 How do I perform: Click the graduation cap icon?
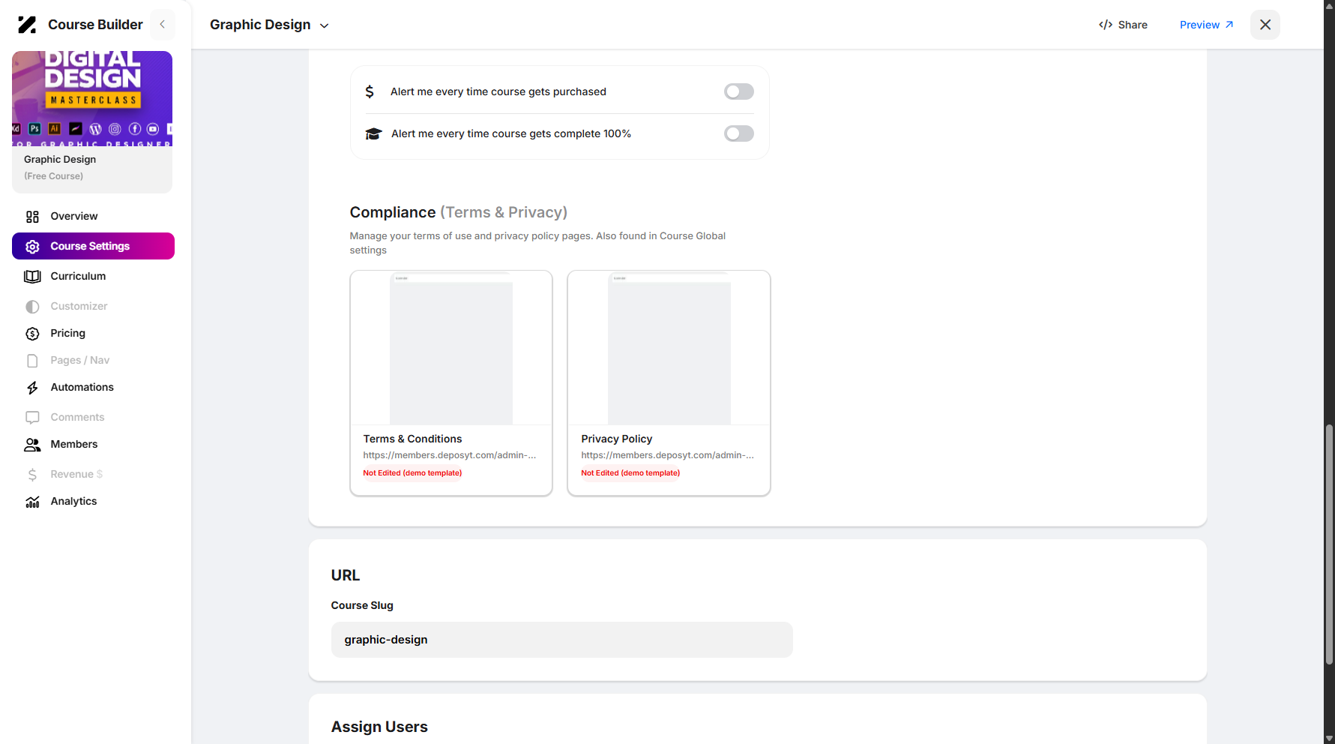tap(373, 134)
